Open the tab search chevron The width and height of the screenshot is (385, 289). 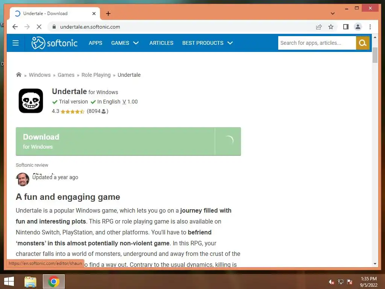click(332, 14)
